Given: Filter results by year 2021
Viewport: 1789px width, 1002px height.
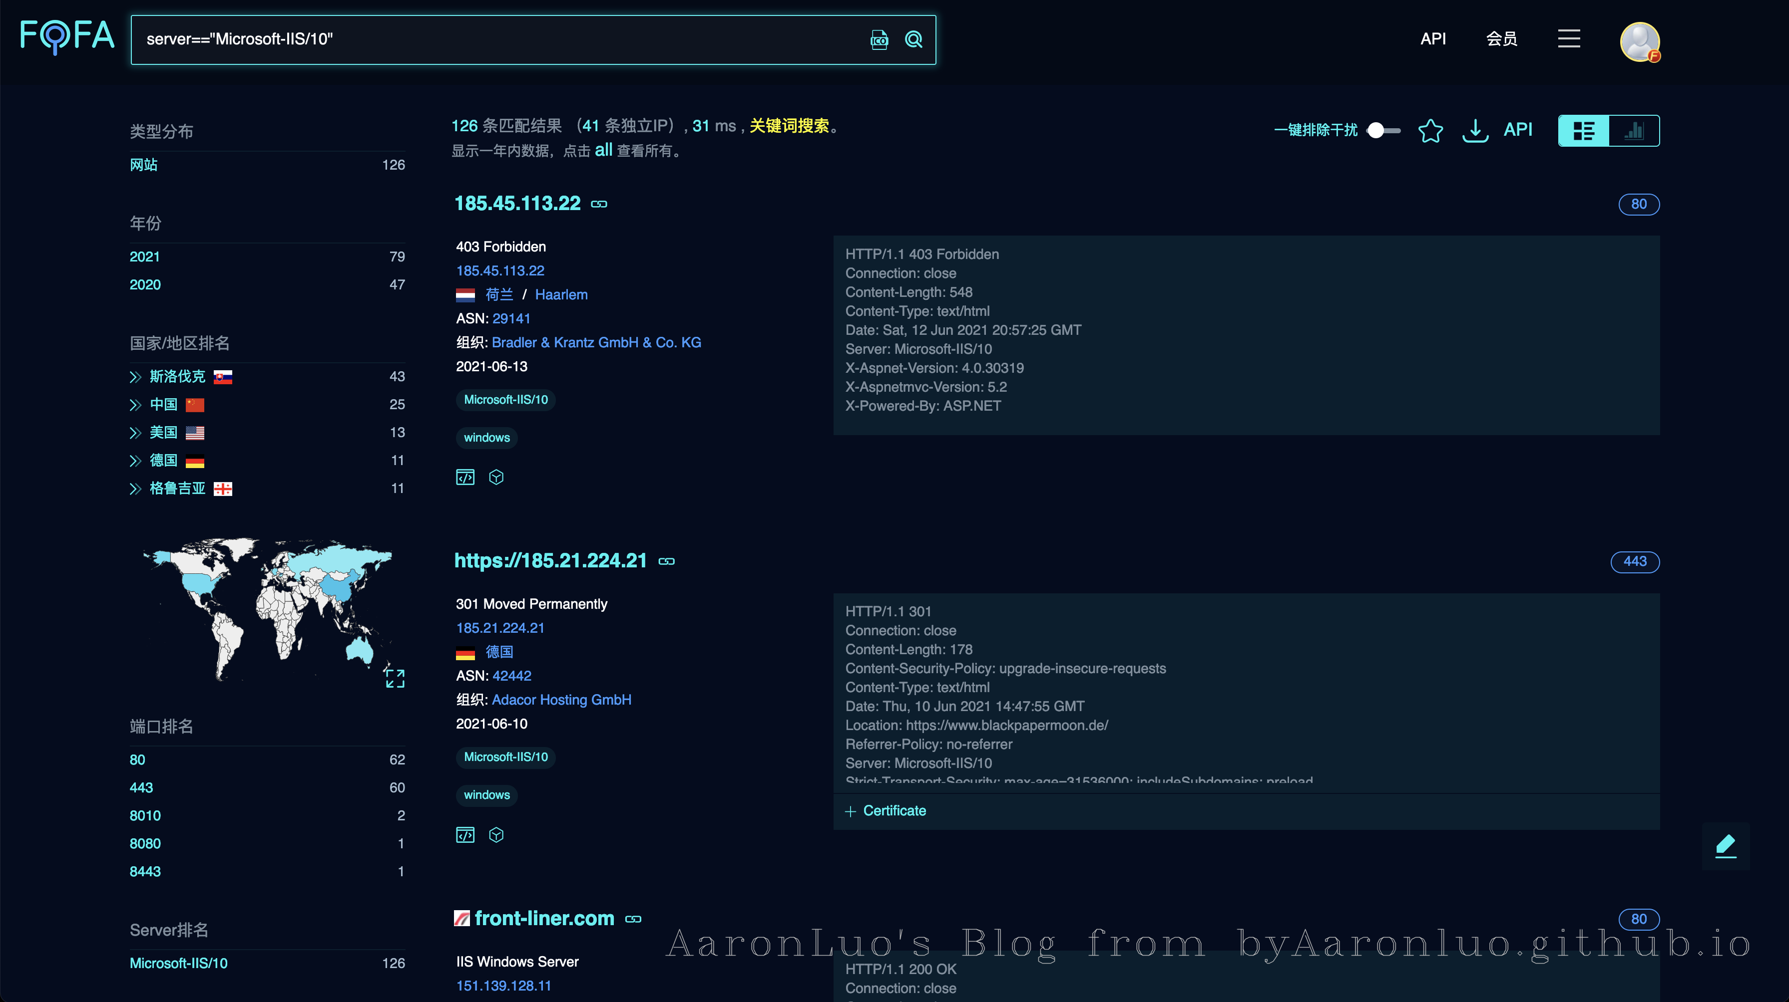Looking at the screenshot, I should tap(144, 257).
